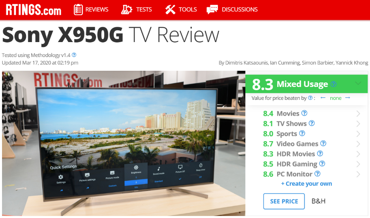This screenshot has height=218, width=370.
Task: Click help icon beside Video Games
Action: 323,143
